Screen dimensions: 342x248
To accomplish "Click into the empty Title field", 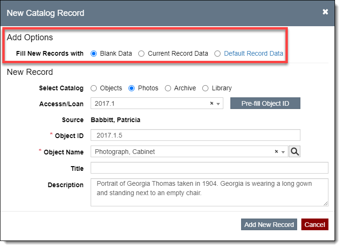I will pos(209,168).
